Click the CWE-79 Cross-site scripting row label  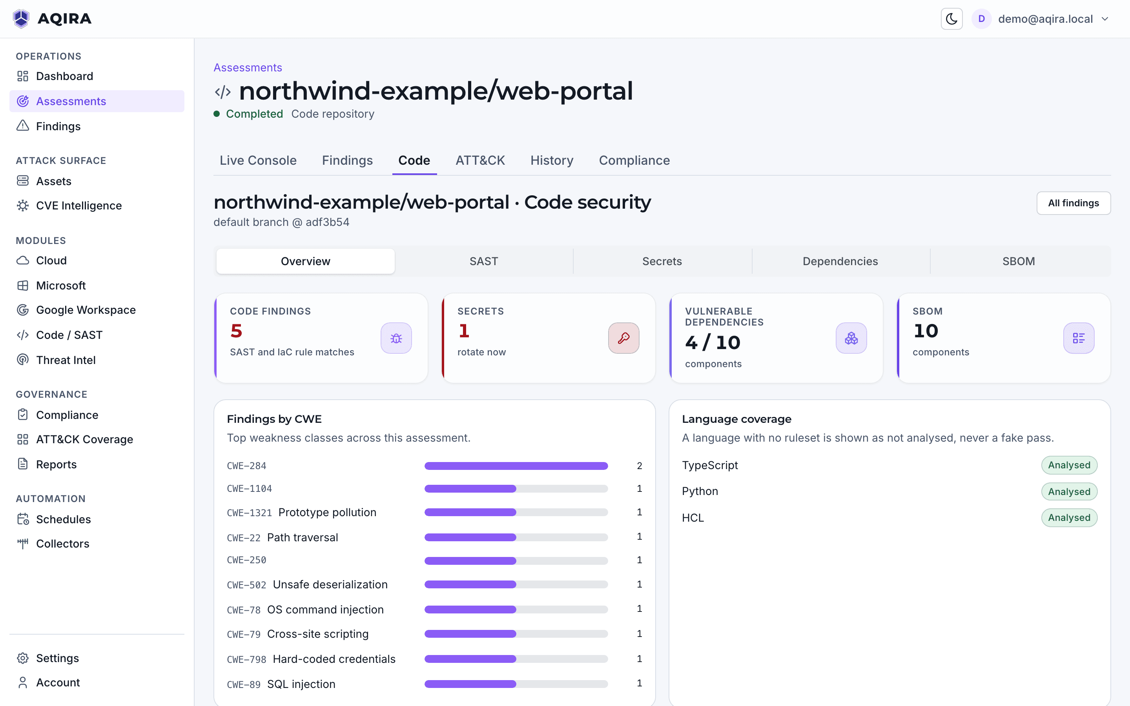pos(298,634)
